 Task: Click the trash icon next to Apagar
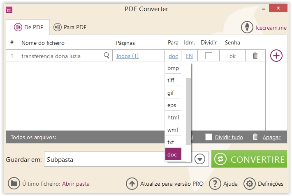255,137
